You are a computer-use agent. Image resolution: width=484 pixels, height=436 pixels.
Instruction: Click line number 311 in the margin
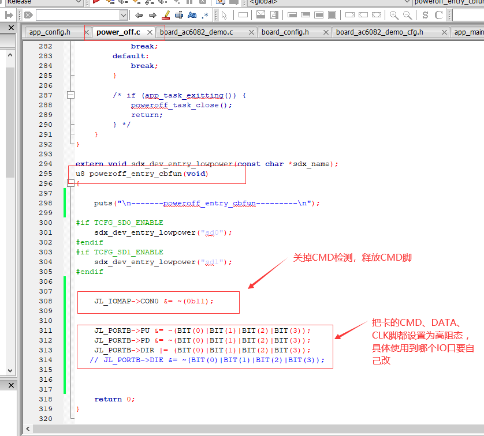point(46,330)
